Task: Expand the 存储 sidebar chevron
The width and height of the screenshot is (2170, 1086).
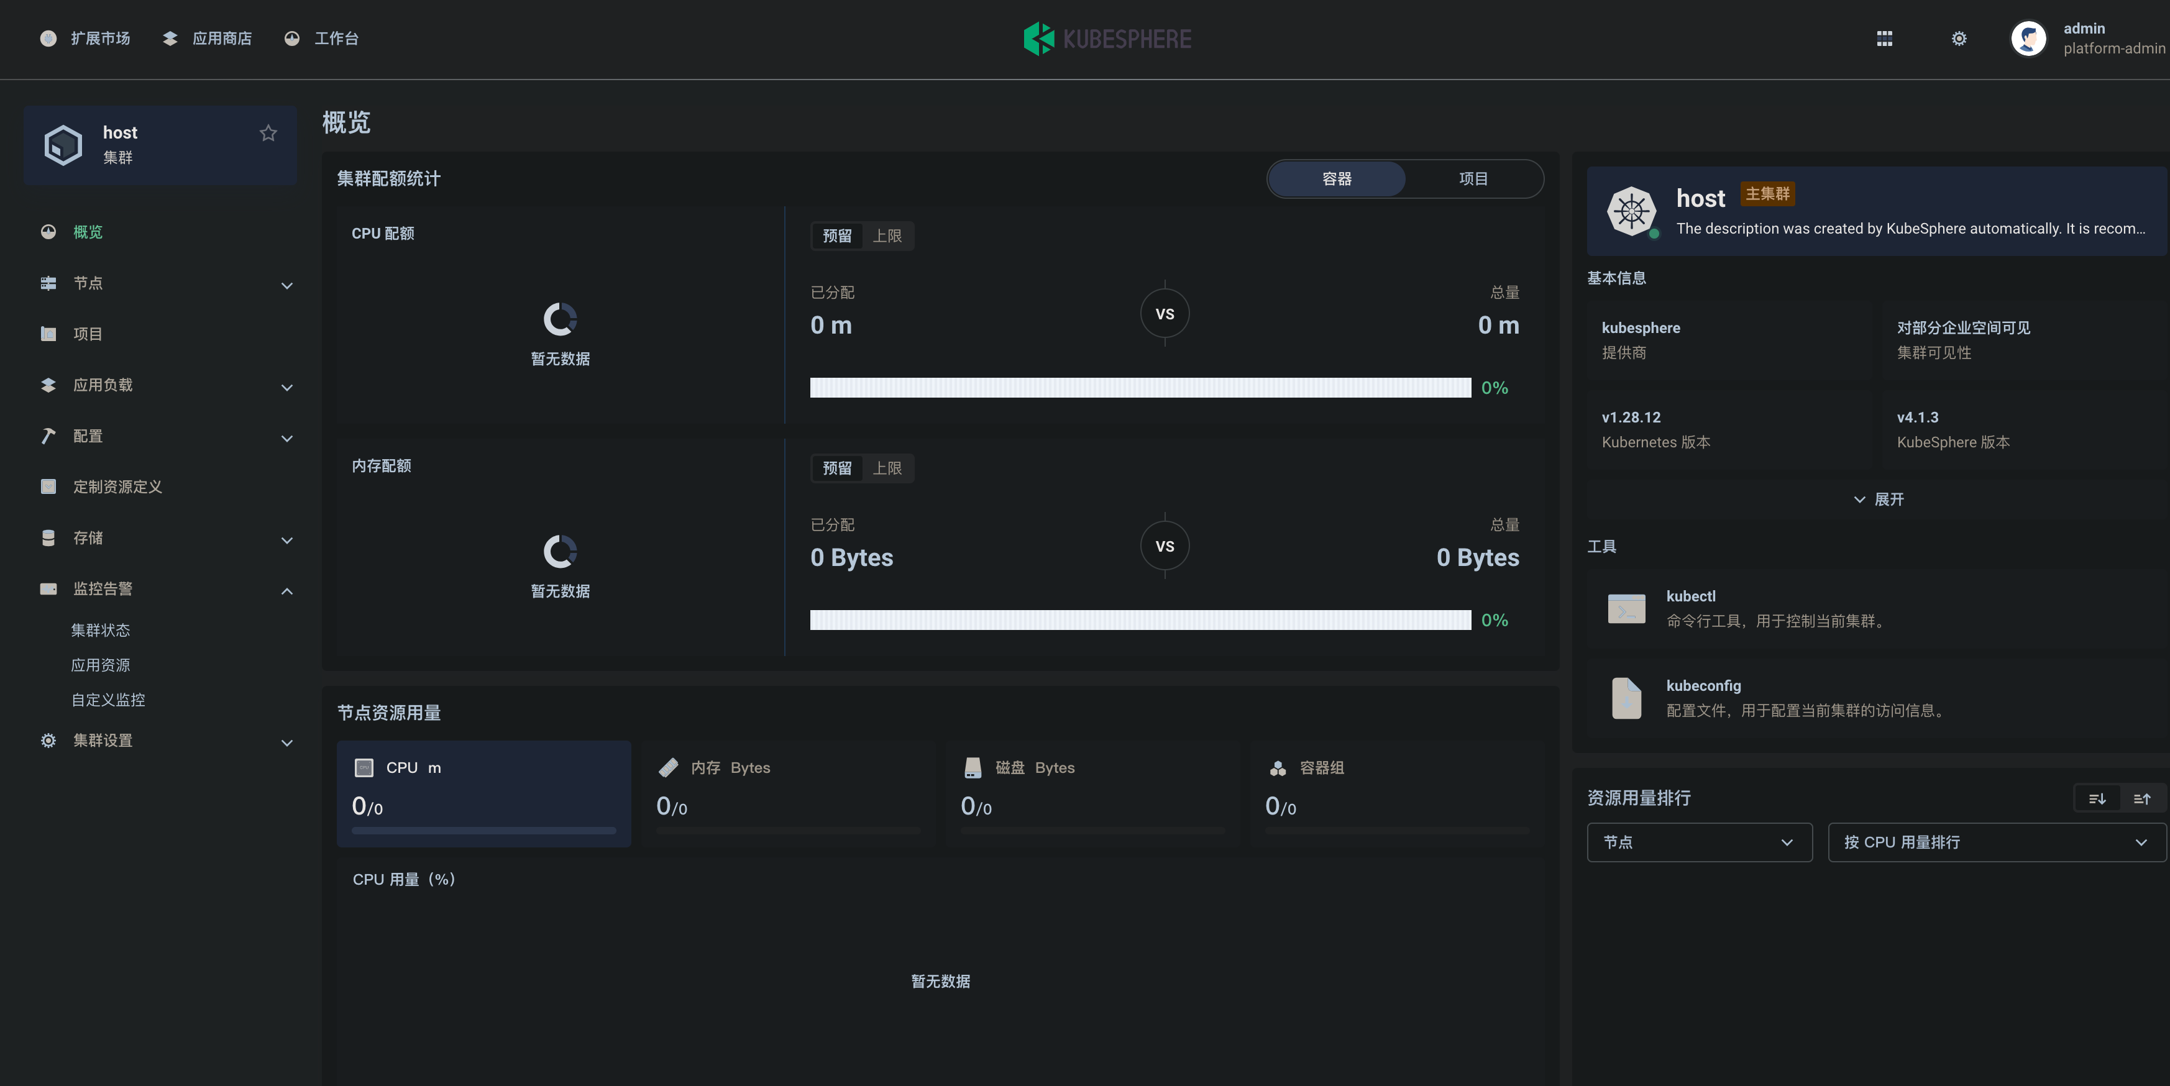Action: tap(287, 540)
